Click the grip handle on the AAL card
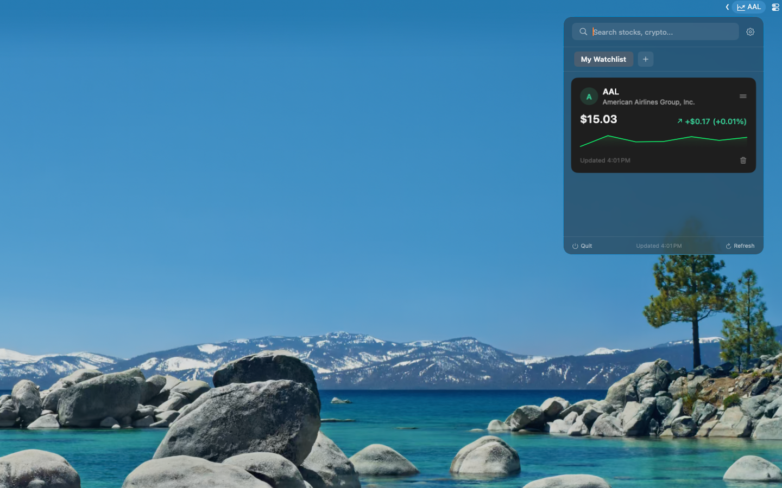 point(743,96)
